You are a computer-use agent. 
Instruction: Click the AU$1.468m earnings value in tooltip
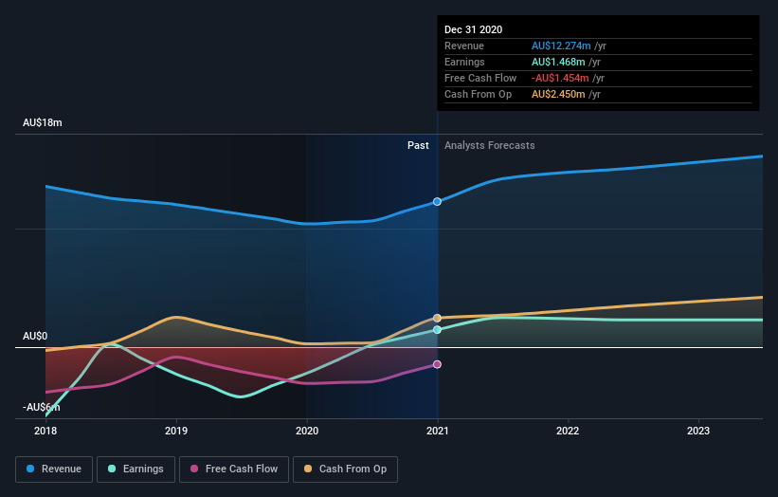558,62
